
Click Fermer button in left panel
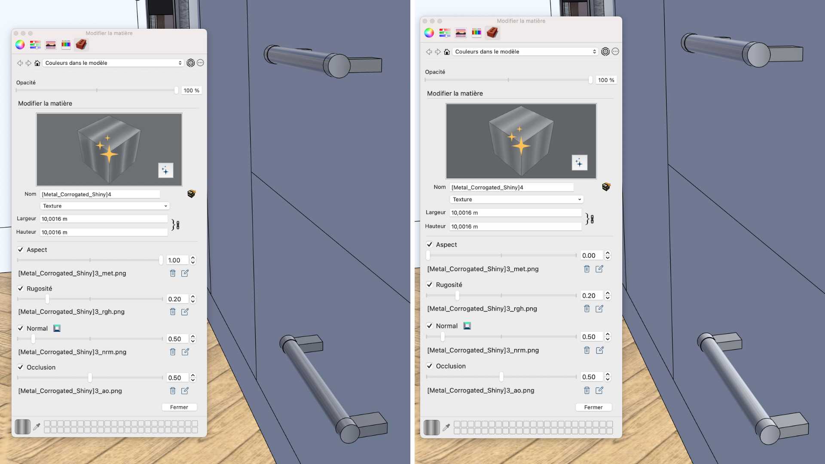click(x=179, y=407)
